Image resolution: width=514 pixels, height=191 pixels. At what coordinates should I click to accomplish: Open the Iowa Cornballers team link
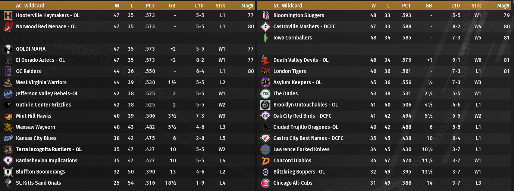[x=292, y=38]
